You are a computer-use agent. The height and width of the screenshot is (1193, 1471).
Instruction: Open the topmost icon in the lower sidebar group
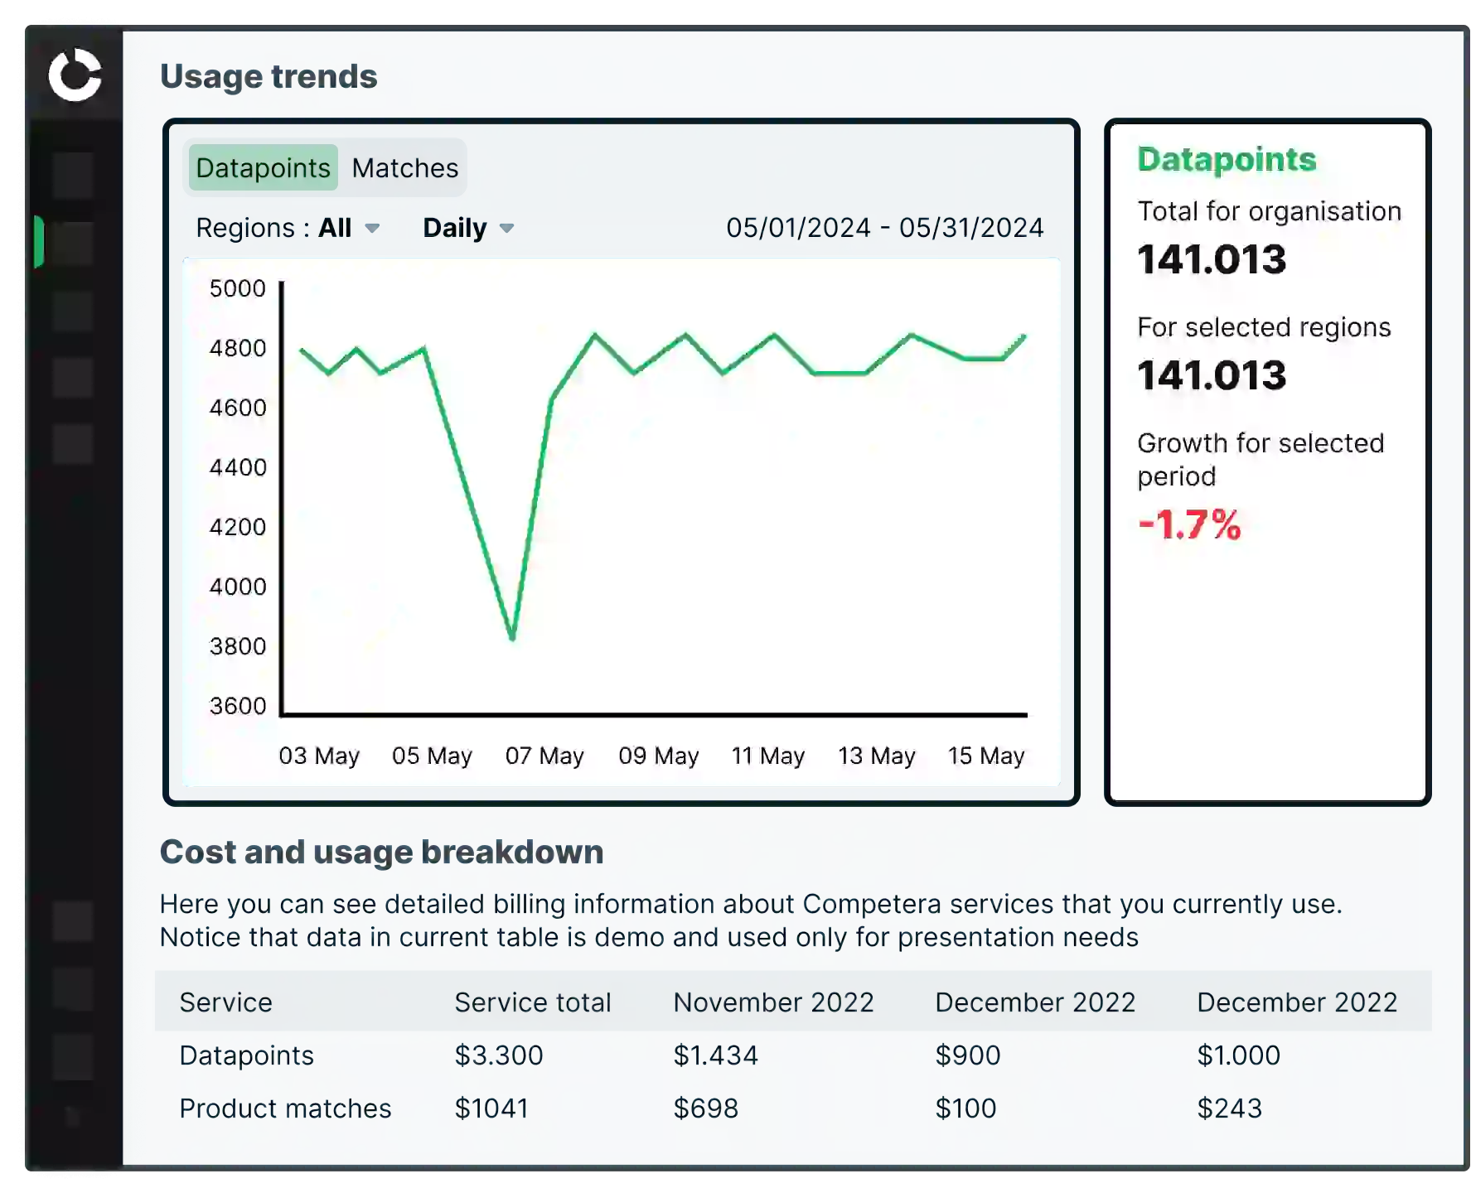pos(73,921)
